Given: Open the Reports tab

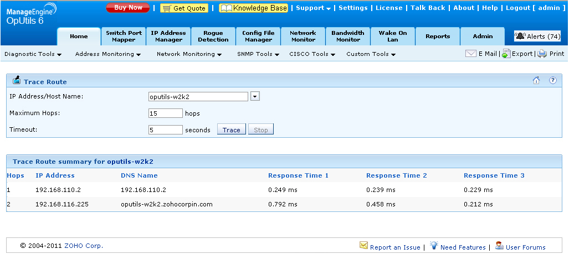Looking at the screenshot, I should 438,36.
